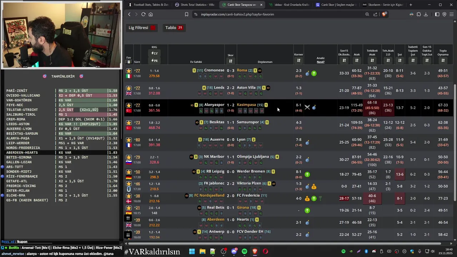Unfavorite the Leeds match star
This screenshot has height=257, width=457.
click(x=129, y=88)
